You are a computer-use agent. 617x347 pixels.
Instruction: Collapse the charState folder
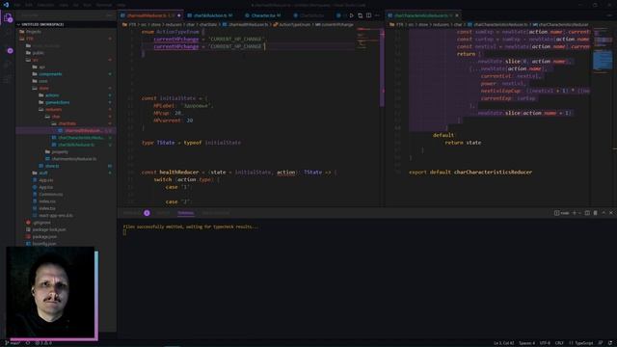click(x=67, y=123)
